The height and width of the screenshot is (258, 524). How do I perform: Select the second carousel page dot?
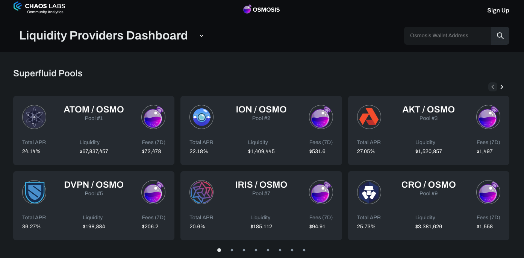click(232, 250)
